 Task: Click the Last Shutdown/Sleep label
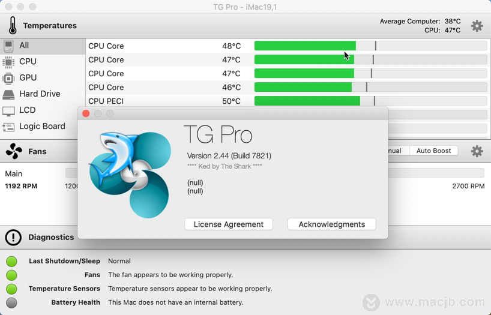pos(64,261)
